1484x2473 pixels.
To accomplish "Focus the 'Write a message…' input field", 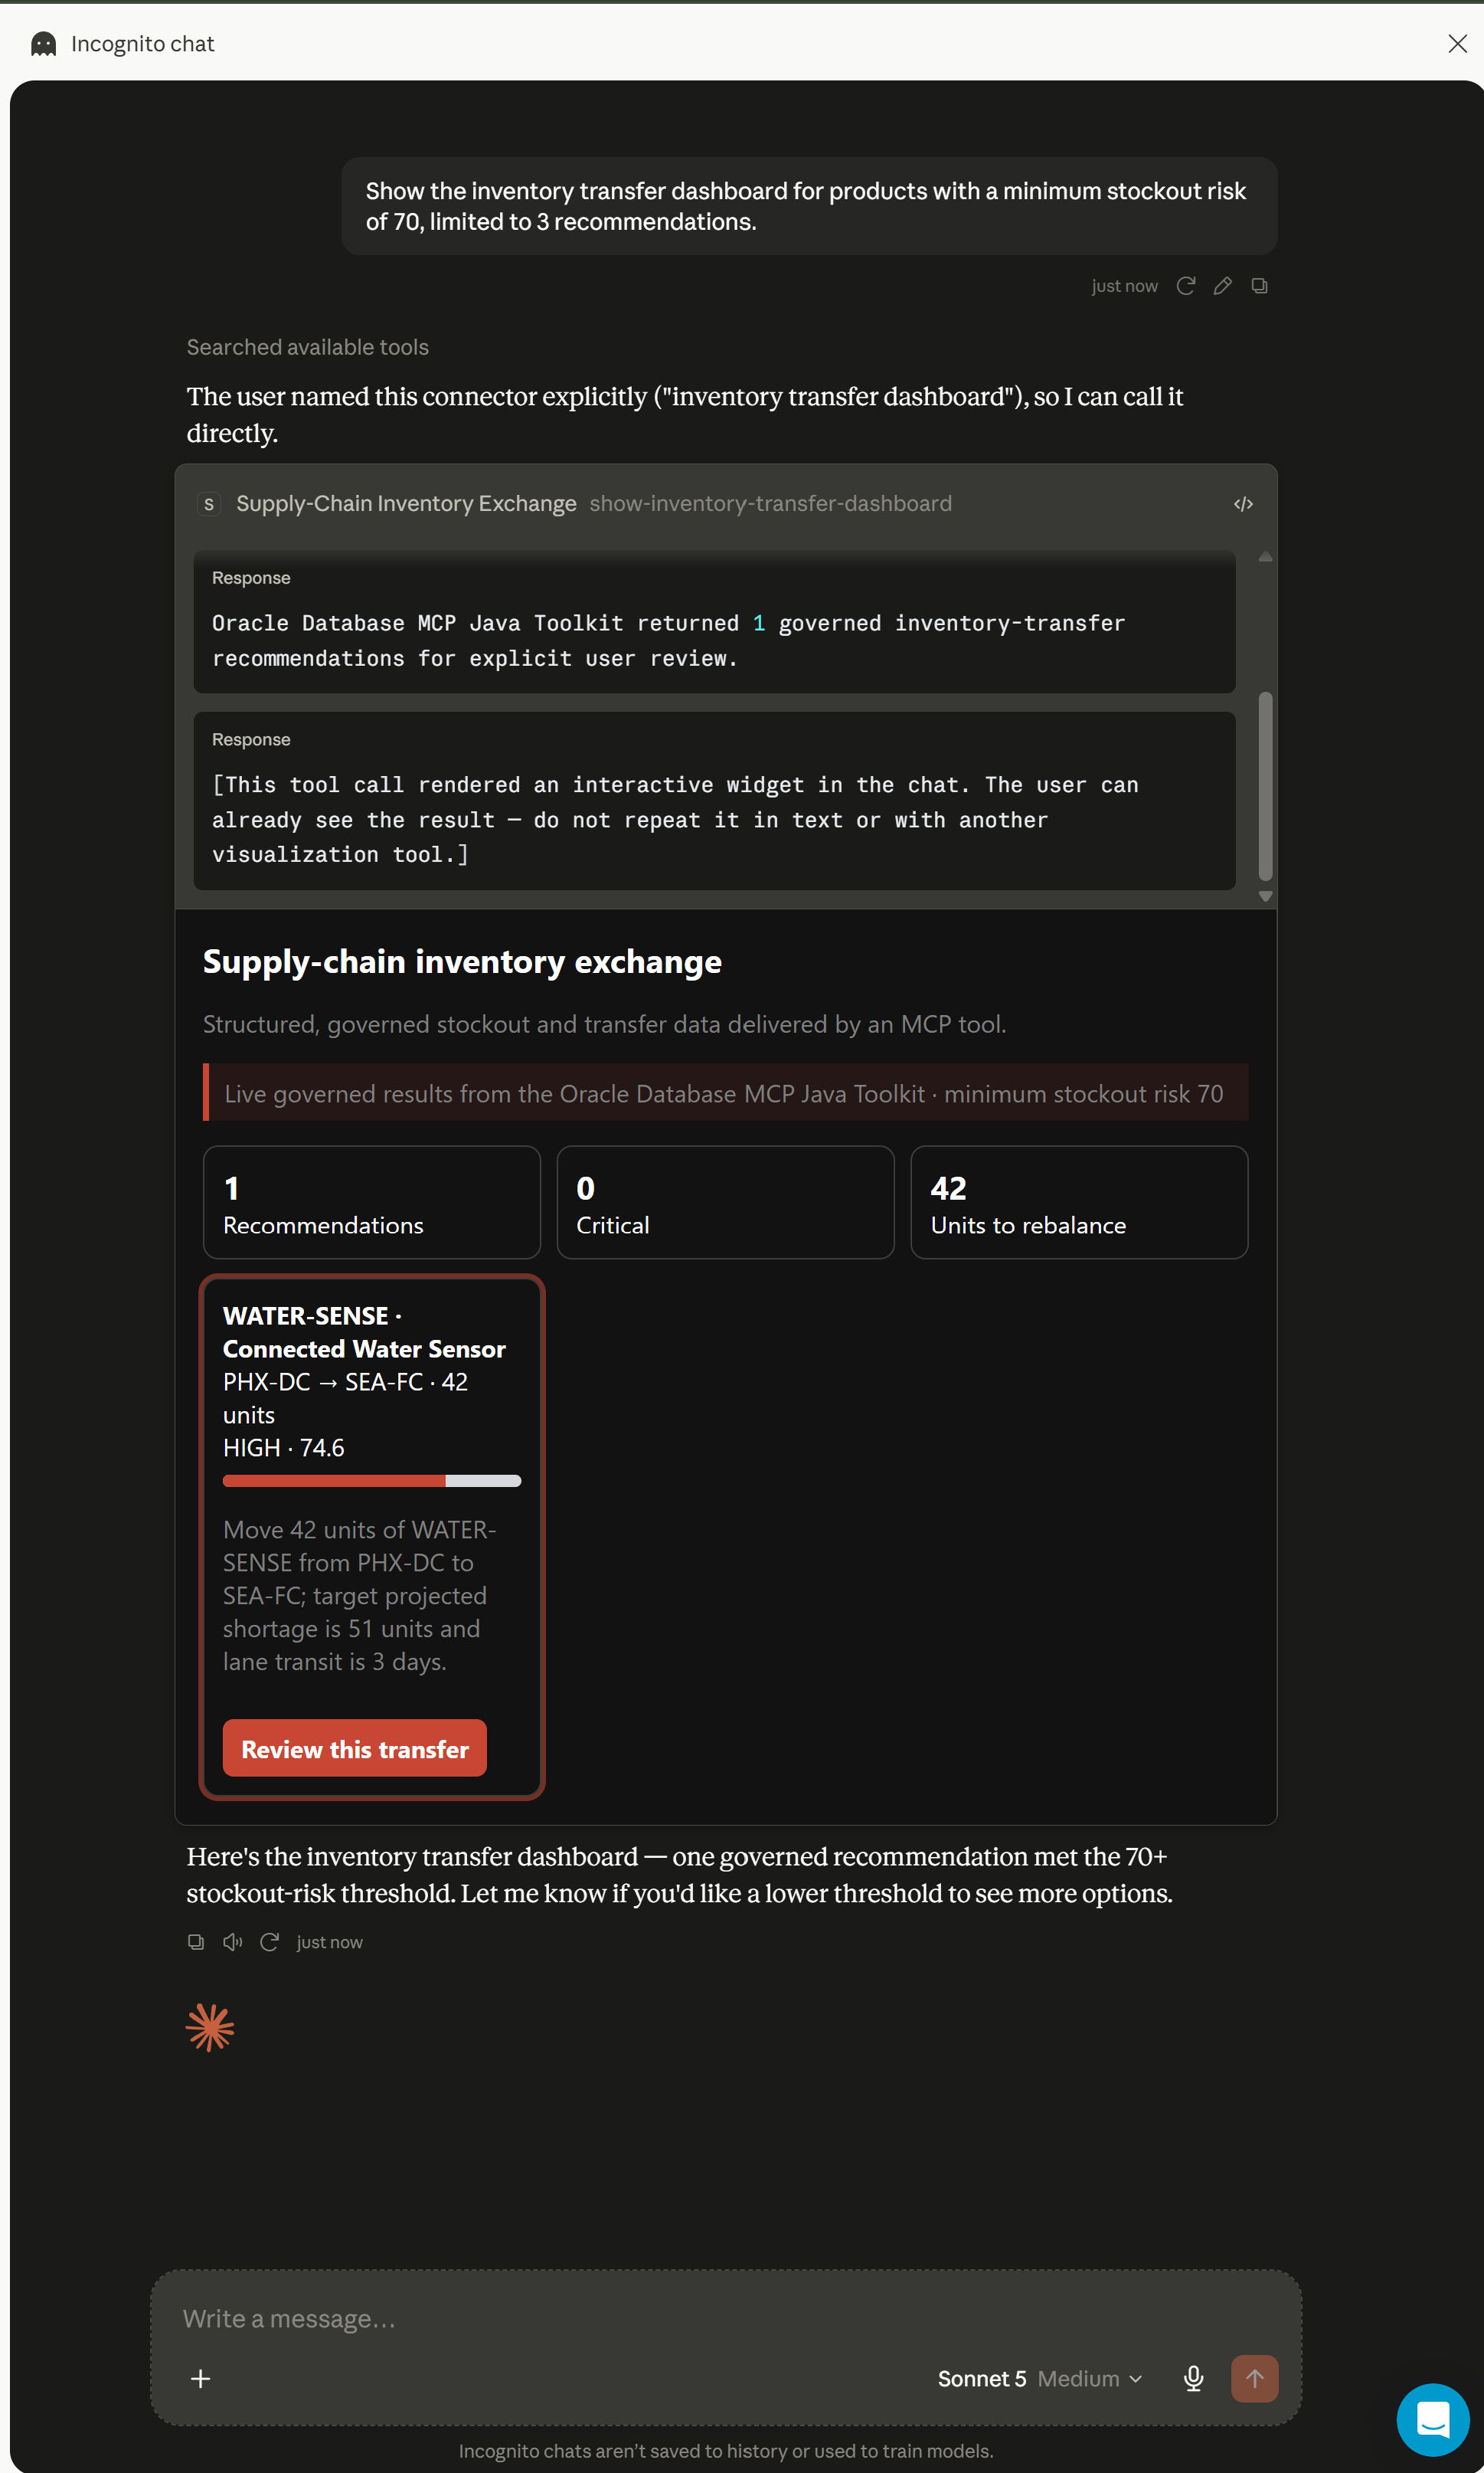I will pyautogui.click(x=725, y=2319).
